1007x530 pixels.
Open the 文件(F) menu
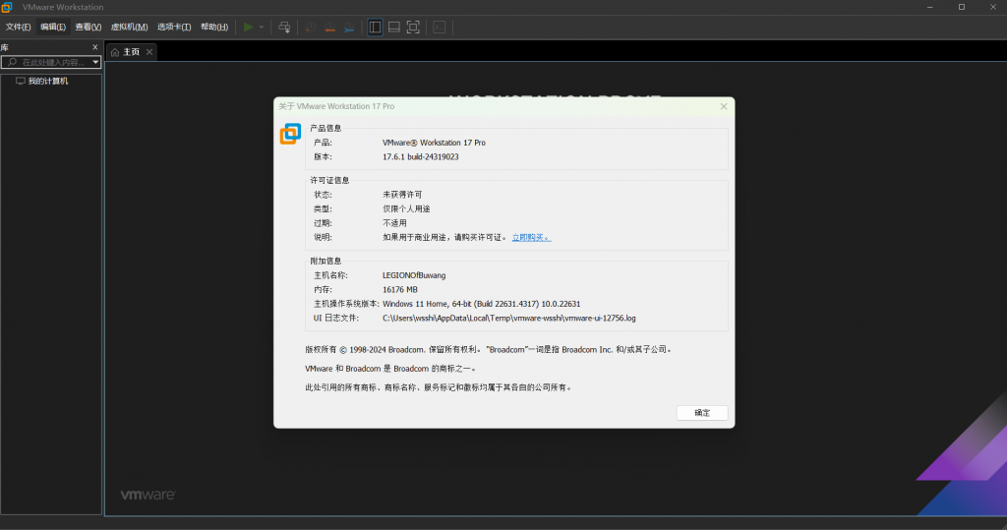click(18, 27)
